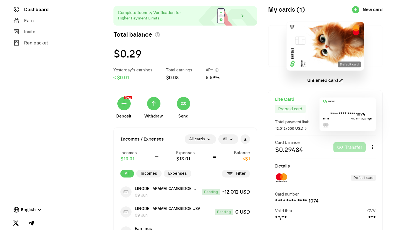The height and width of the screenshot is (230, 416).
Task: Click the Total earnings $0.08 value
Action: 172,78
